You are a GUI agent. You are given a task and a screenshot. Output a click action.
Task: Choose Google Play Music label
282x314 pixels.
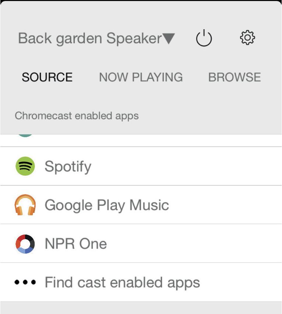pos(107,205)
